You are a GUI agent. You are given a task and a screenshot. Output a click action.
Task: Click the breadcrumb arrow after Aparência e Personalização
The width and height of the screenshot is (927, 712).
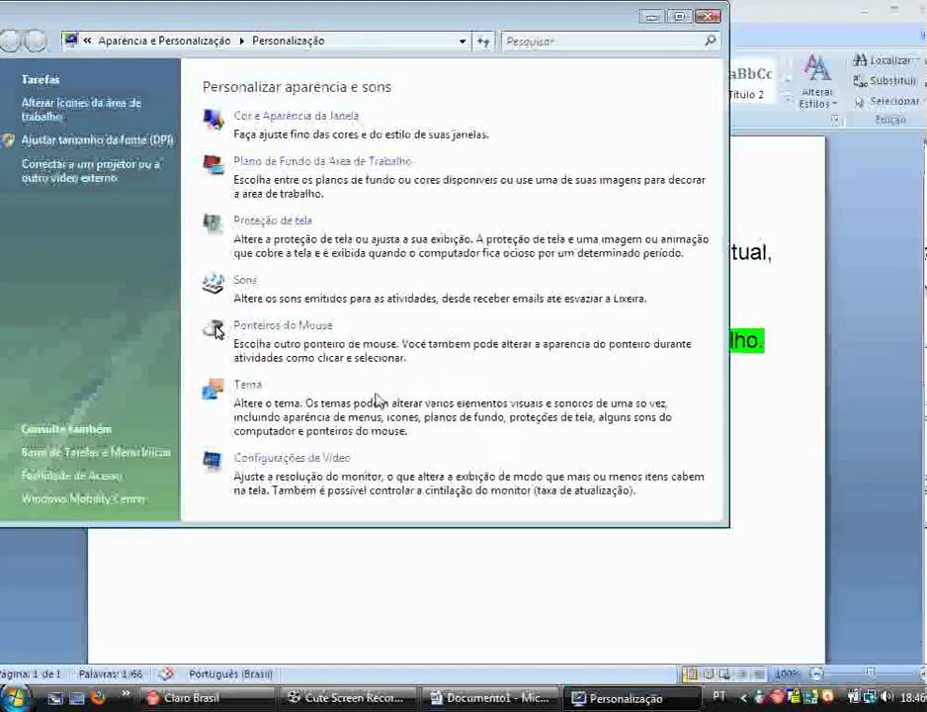coord(242,41)
